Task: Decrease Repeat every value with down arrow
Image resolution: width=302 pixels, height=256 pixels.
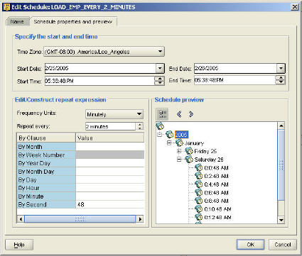Action: click(x=140, y=128)
